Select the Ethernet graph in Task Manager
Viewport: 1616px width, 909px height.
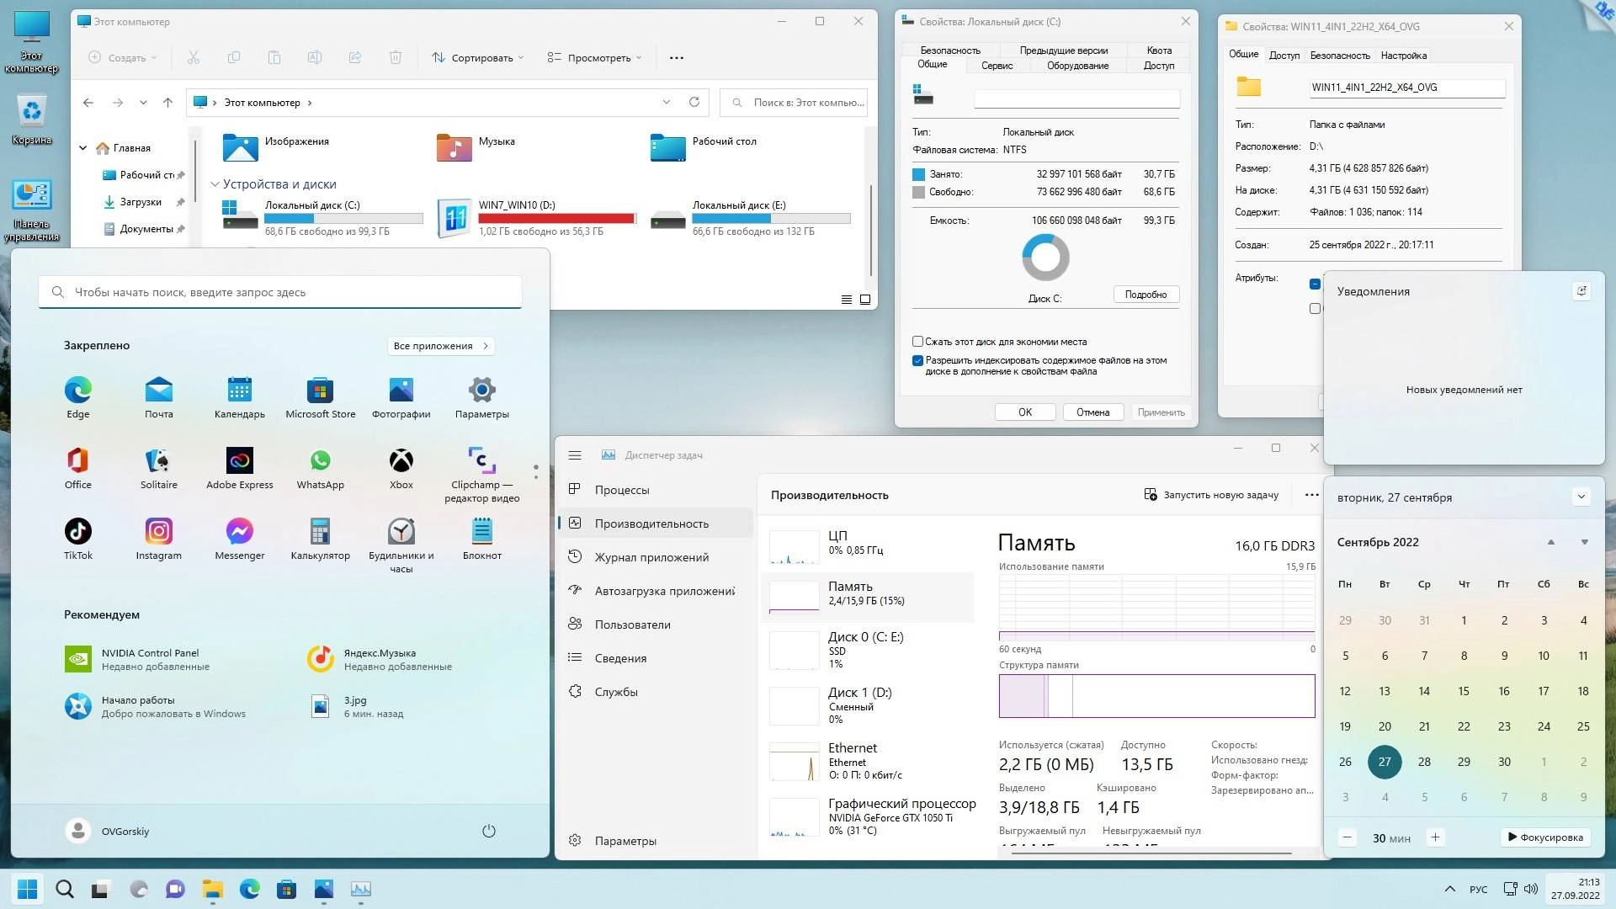coord(853,762)
